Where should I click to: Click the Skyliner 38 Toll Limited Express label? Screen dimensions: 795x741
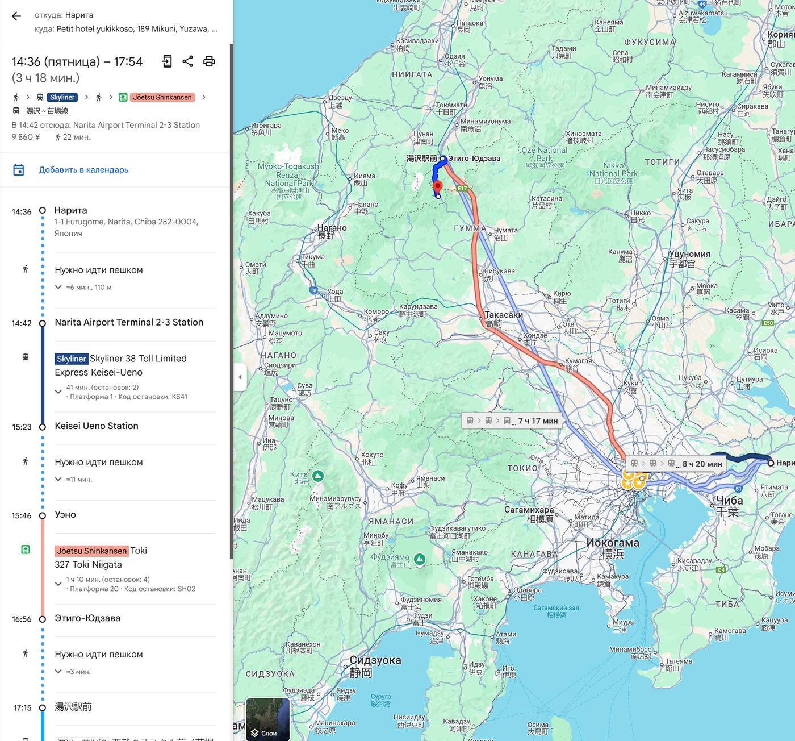point(121,365)
